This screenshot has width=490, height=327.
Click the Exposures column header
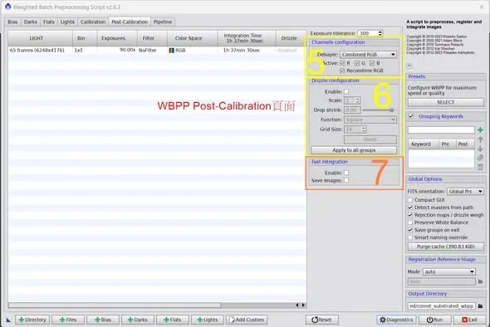117,38
